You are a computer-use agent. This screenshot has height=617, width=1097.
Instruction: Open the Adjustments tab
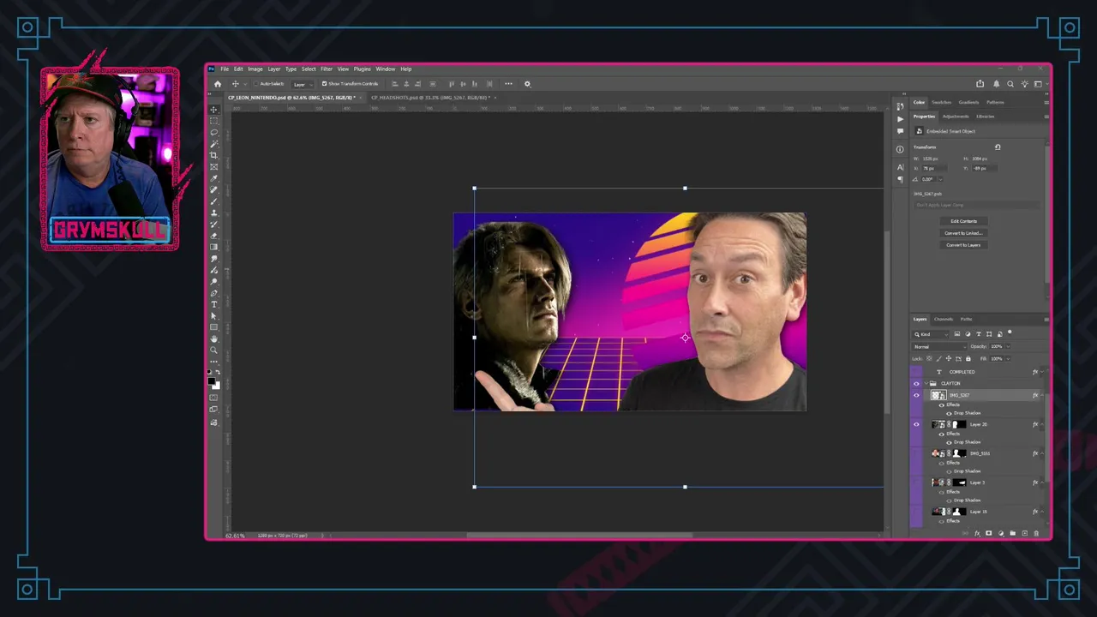point(956,117)
